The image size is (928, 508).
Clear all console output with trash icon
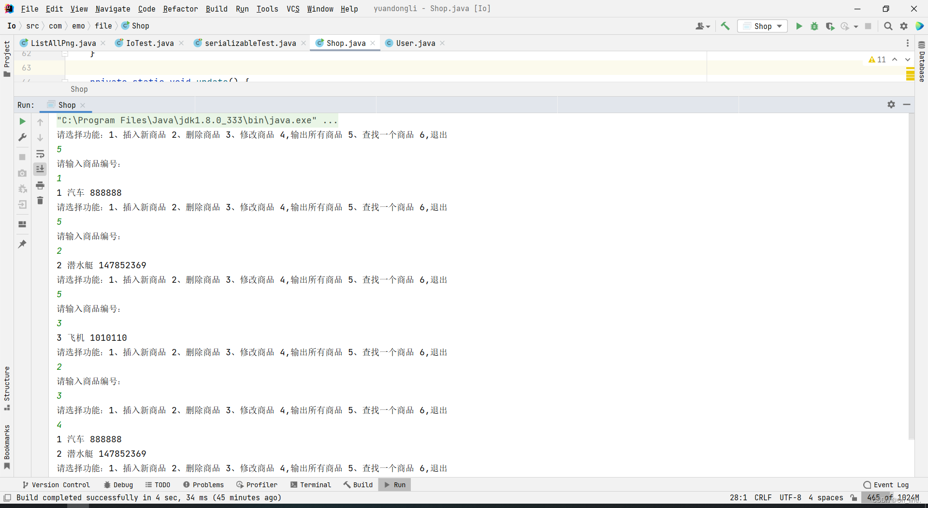pyautogui.click(x=40, y=200)
